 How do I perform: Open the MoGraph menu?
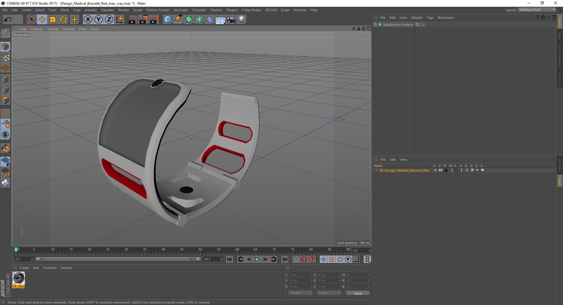(181, 10)
